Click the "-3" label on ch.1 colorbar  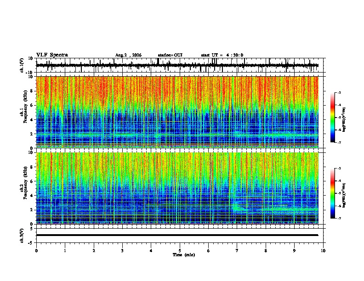click(339, 92)
